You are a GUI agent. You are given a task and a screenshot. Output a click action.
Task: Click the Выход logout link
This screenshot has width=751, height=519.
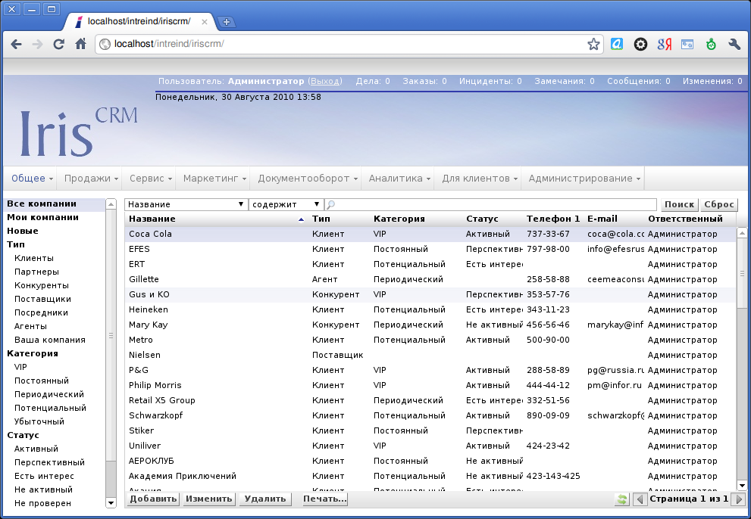[326, 81]
